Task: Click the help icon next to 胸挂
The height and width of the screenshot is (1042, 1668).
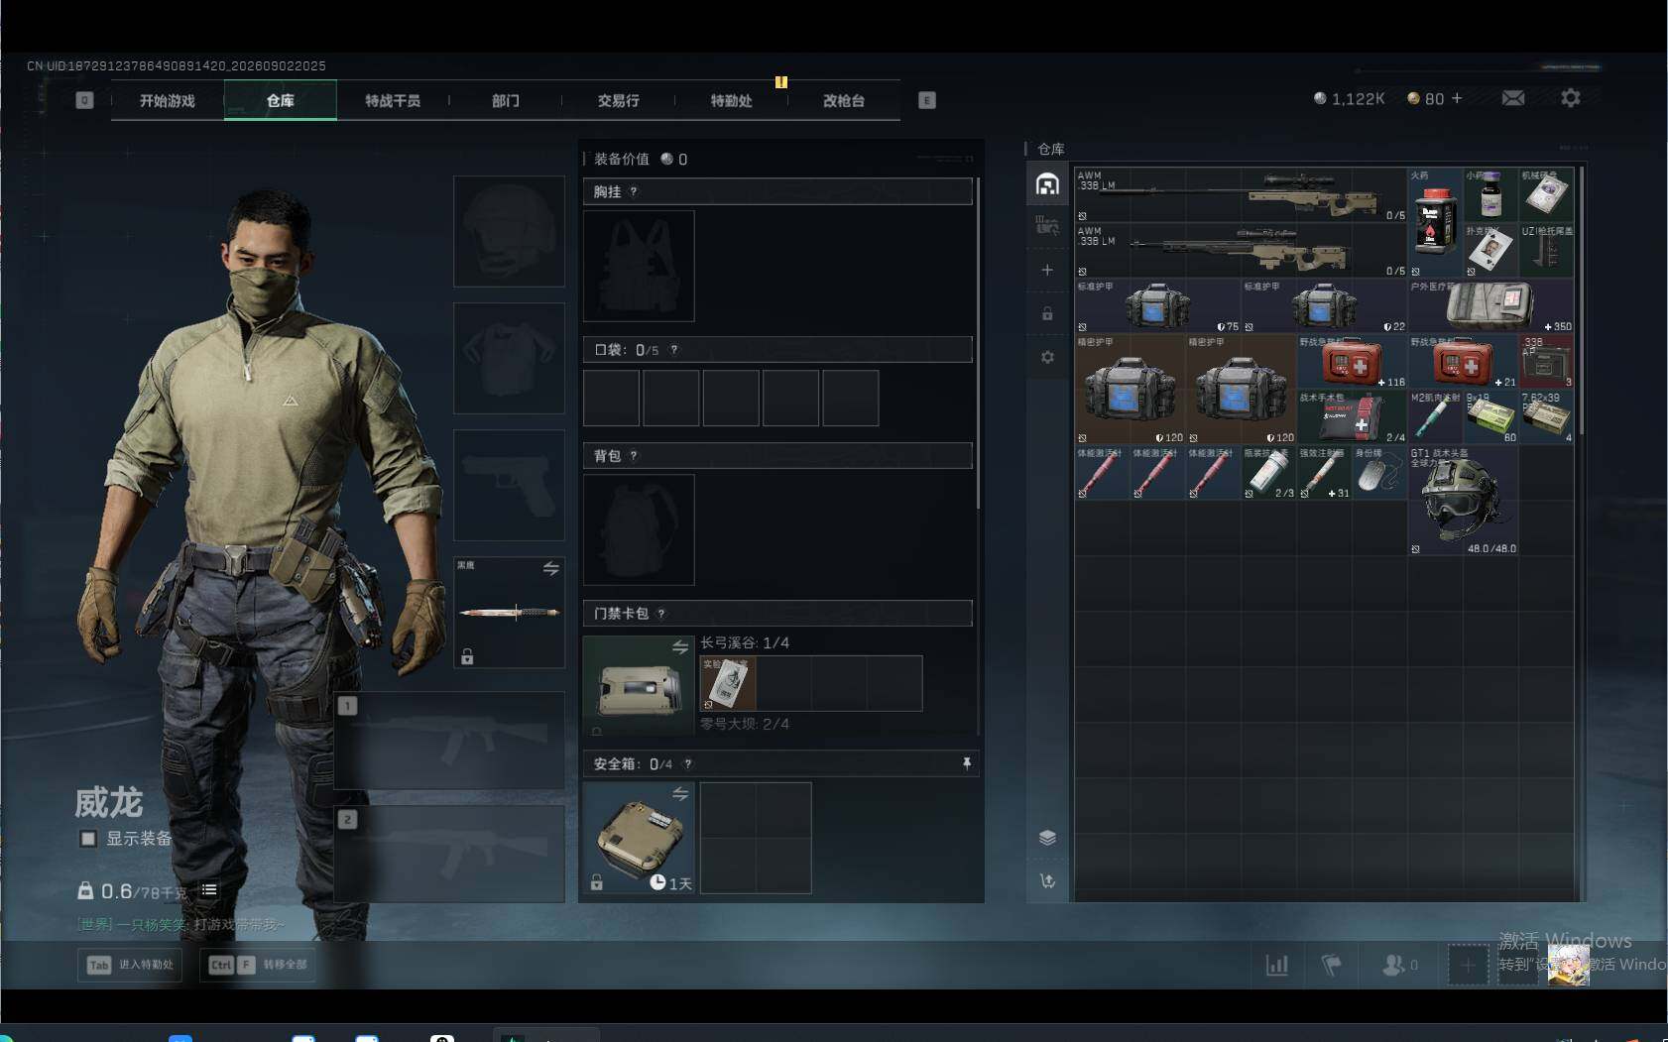Action: pyautogui.click(x=634, y=191)
